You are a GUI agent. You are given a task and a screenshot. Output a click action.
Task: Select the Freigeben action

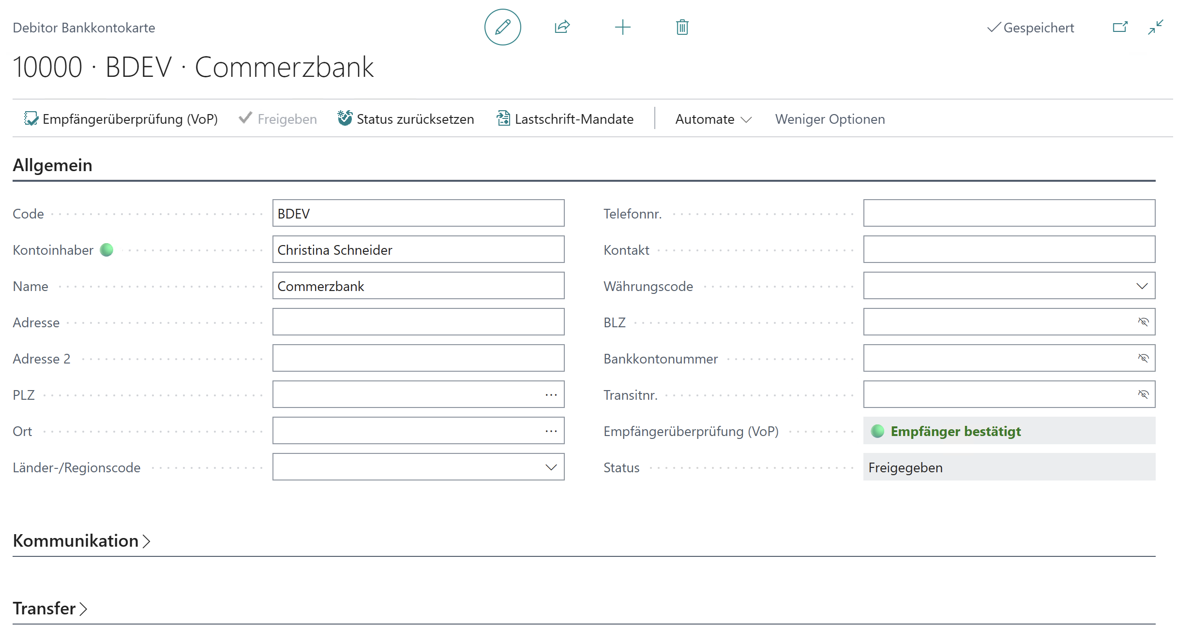click(277, 119)
